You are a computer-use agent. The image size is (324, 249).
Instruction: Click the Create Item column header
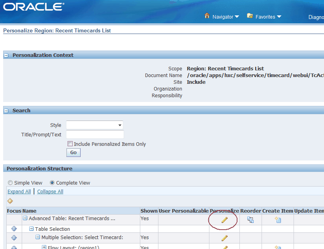278,211
